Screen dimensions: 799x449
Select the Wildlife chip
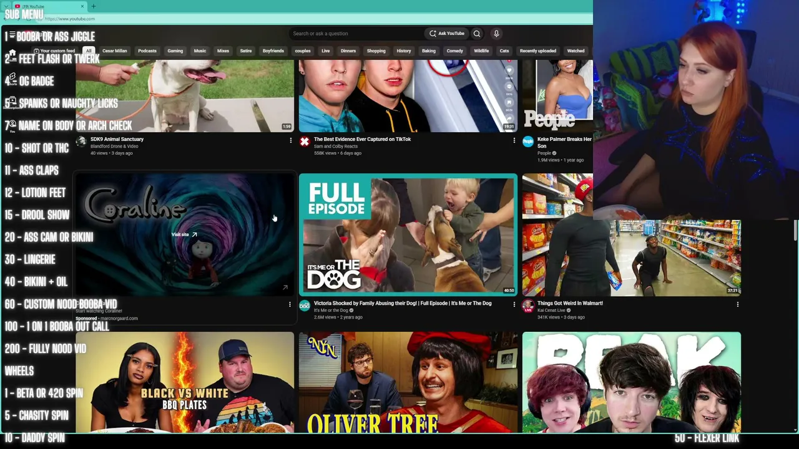481,51
